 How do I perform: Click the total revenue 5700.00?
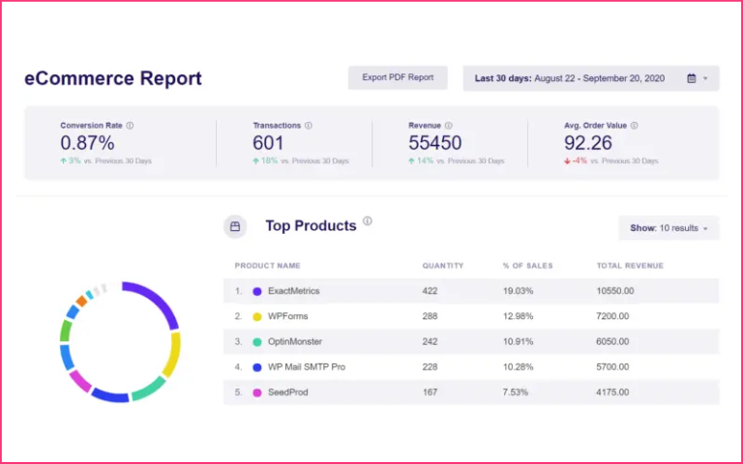point(612,367)
